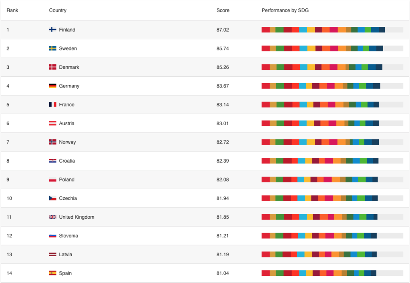This screenshot has width=410, height=283.
Task: Click the Germany flag icon
Action: click(x=52, y=86)
